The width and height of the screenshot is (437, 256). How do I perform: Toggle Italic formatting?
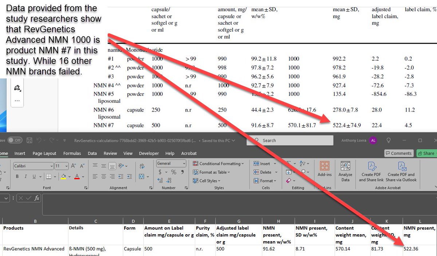point(26,176)
